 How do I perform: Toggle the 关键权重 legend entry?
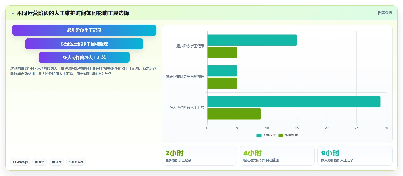(x=266, y=135)
